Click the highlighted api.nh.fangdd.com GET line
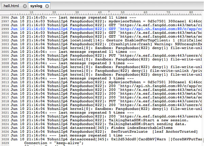Viewport: 204px width, 146px height. tap(106, 29)
